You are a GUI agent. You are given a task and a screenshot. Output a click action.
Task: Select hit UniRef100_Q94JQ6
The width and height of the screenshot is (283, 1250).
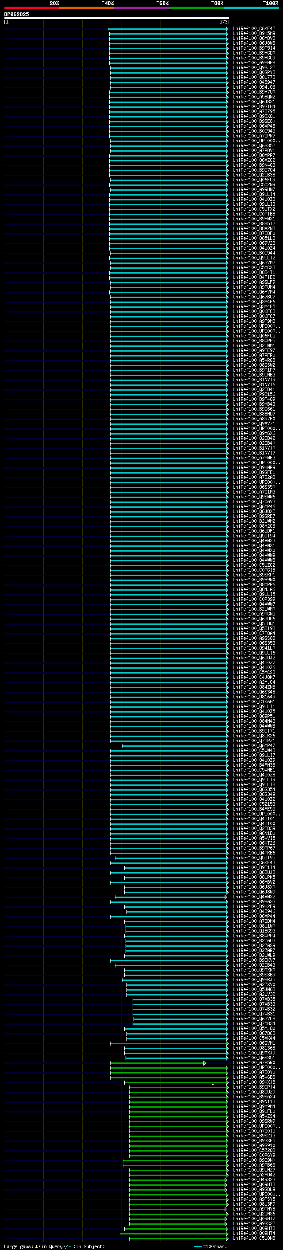(254, 87)
